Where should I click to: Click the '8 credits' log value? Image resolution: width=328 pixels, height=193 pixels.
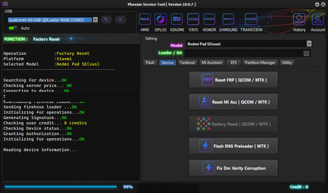pyautogui.click(x=75, y=123)
